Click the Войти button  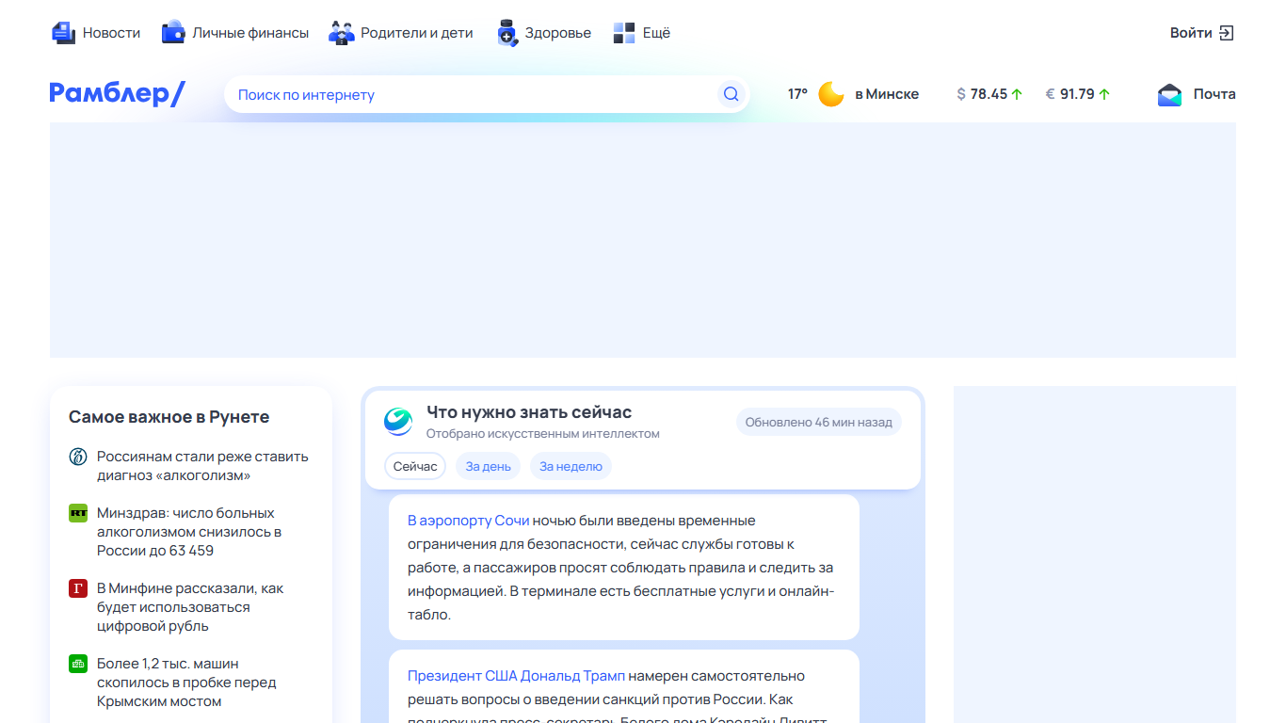(x=1201, y=33)
